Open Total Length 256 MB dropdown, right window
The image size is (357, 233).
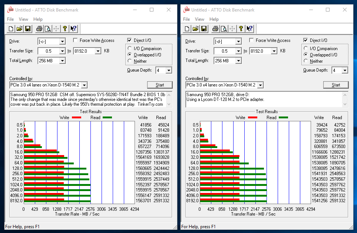pyautogui.click(x=238, y=61)
